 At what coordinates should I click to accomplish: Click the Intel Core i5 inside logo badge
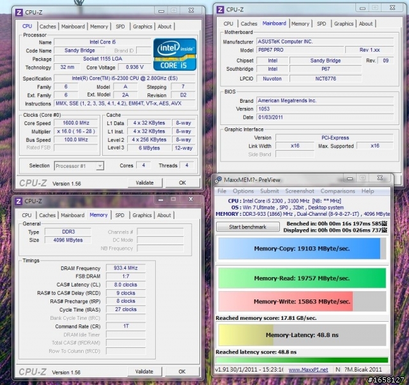click(x=174, y=54)
